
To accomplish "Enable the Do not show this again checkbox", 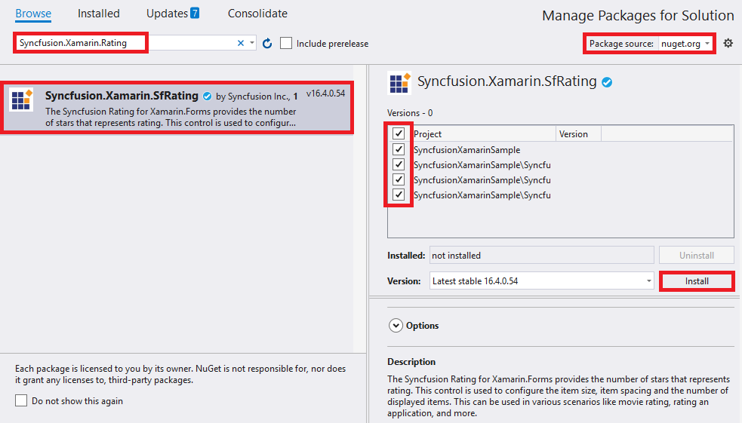I will [22, 401].
